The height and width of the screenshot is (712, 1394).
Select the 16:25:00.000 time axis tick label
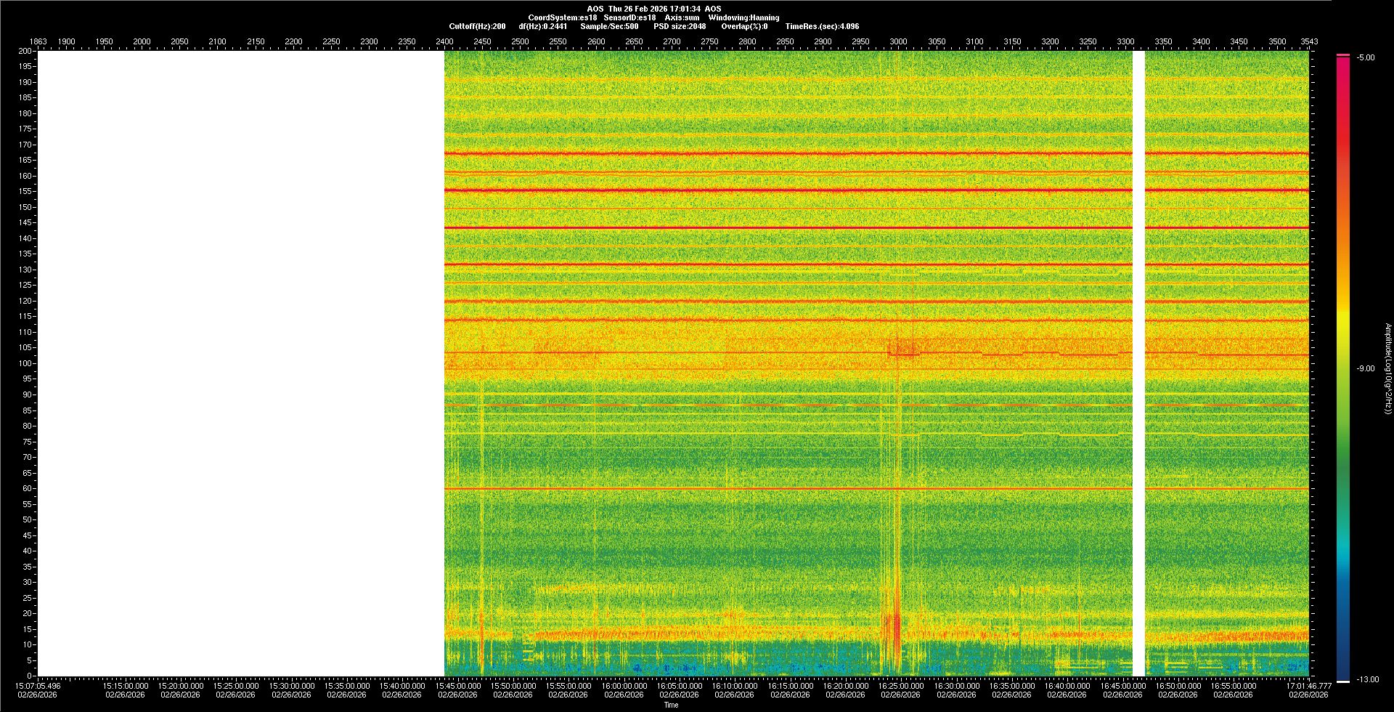[x=901, y=686]
